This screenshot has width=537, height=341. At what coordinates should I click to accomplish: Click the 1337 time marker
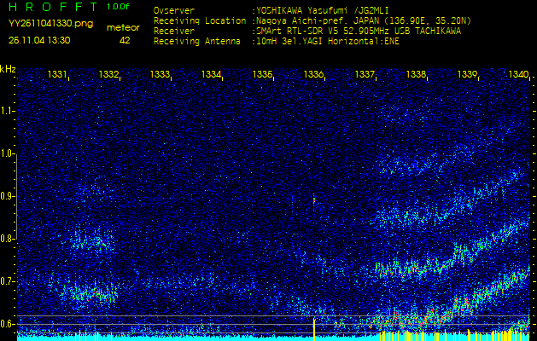coord(365,74)
